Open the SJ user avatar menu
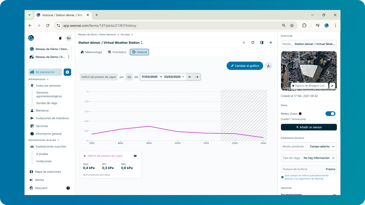Screen dimensions: 365x205 click(68, 38)
